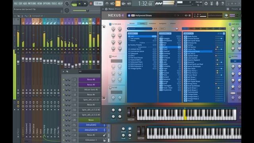Toggle the step-editing keyboard icon
Viewport: 254px width, 143px height.
pos(123,4)
